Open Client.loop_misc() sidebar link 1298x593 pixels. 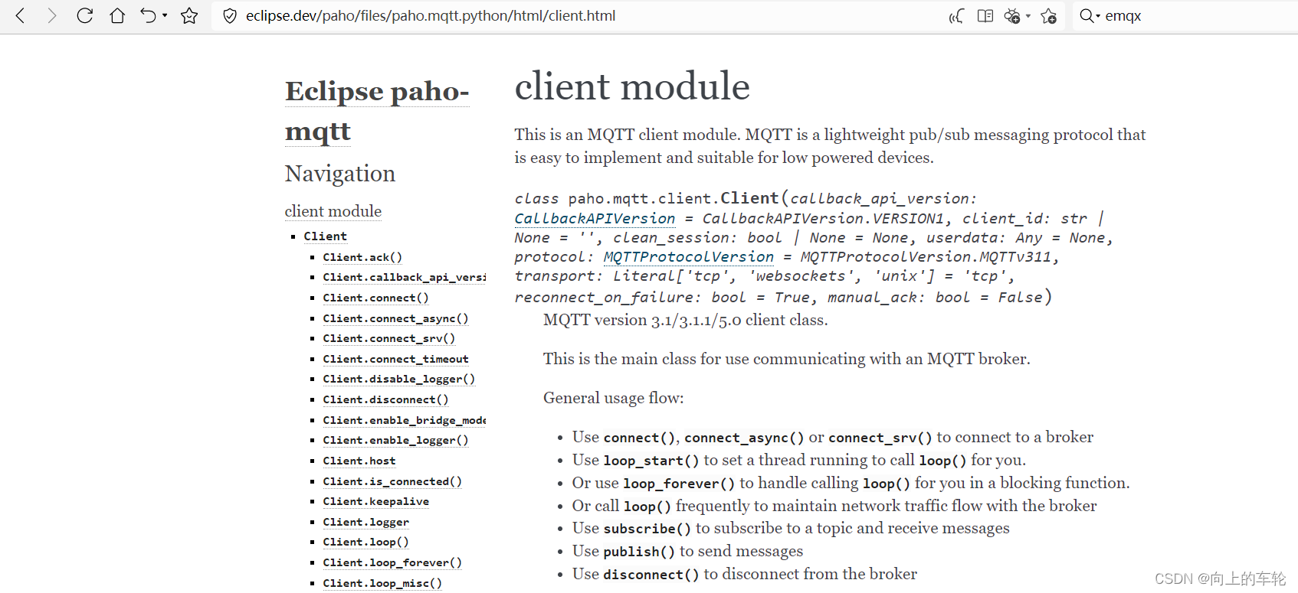click(x=382, y=583)
